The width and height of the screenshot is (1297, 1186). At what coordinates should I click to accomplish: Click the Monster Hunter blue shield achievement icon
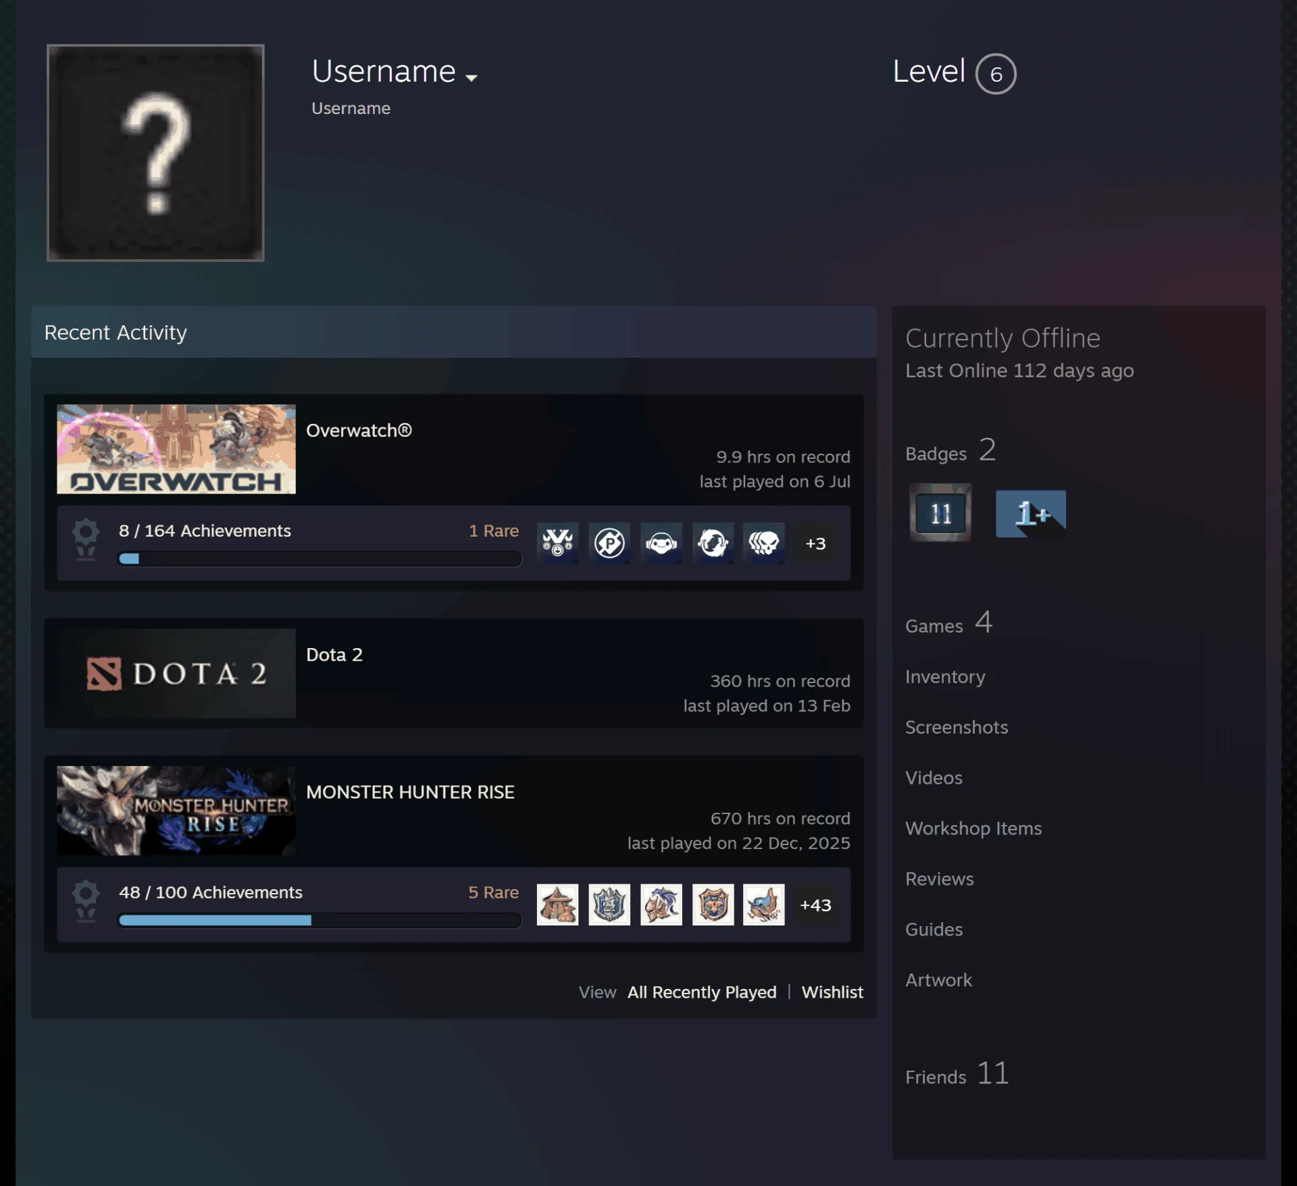[609, 905]
